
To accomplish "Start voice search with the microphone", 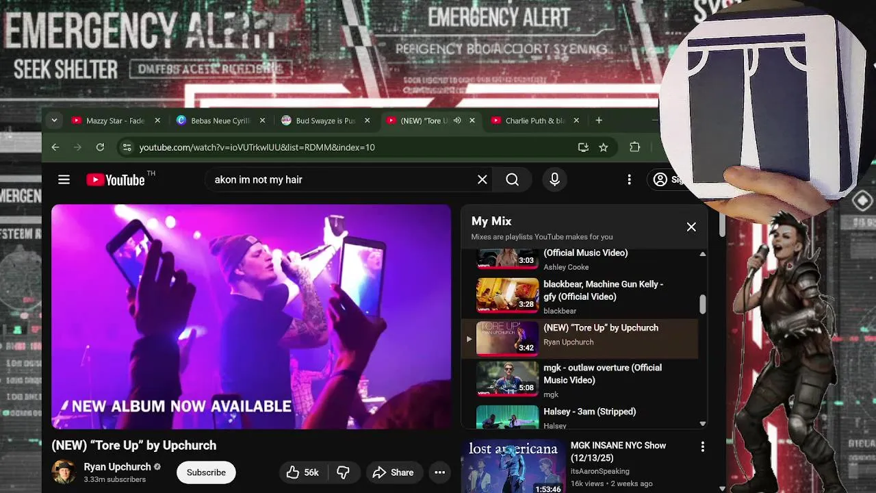I will pos(555,179).
